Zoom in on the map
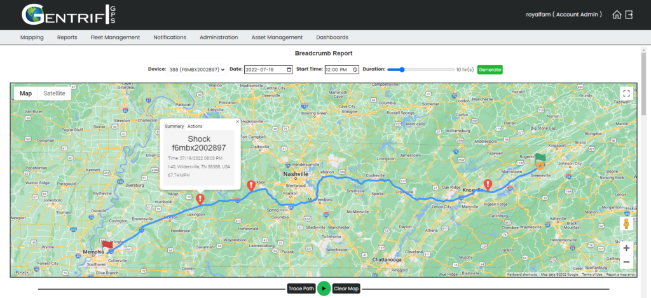This screenshot has height=298, width=651. tap(626, 248)
